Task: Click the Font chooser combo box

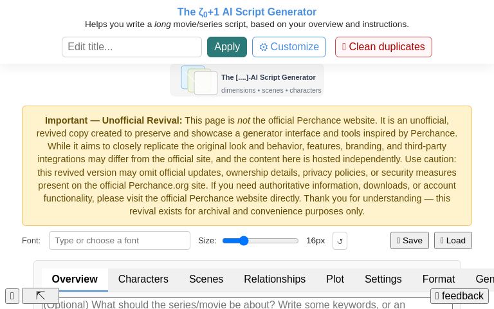Action: (x=120, y=240)
